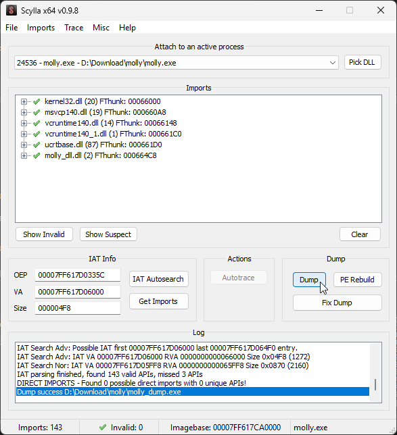Click the green checkmark beside kernel32.dll

[37, 101]
